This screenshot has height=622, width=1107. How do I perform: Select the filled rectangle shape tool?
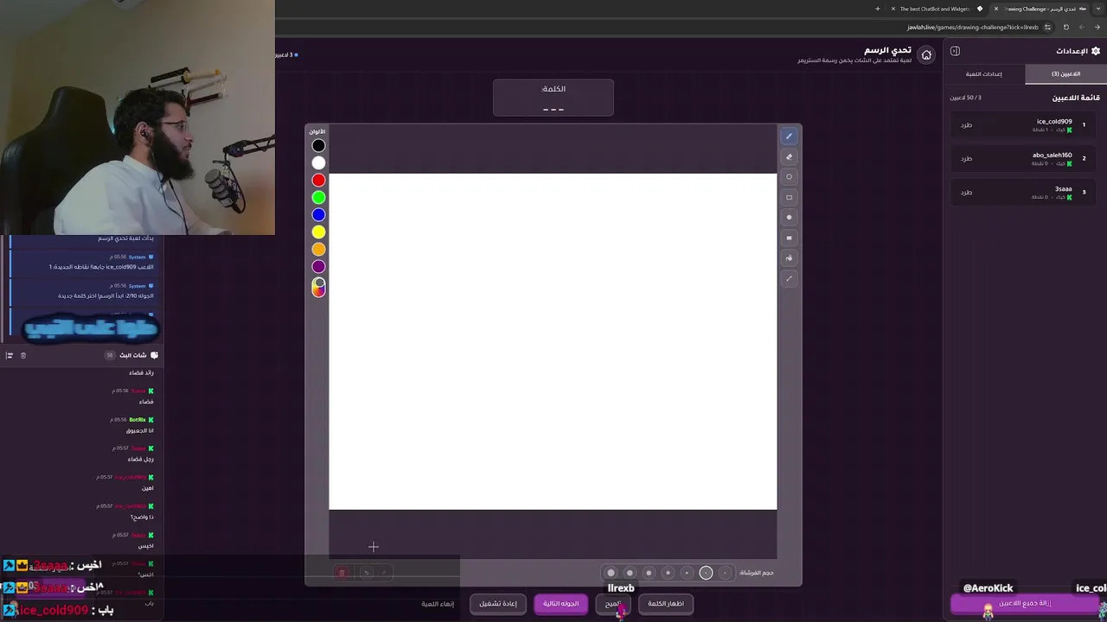tap(789, 238)
